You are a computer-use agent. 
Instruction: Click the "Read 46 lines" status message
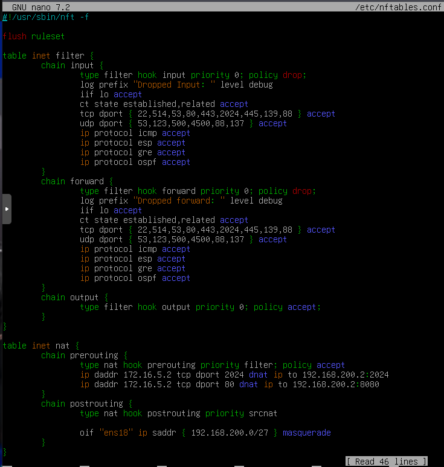pos(386,462)
